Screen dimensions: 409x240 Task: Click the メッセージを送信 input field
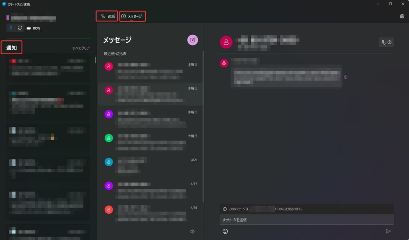(307, 220)
